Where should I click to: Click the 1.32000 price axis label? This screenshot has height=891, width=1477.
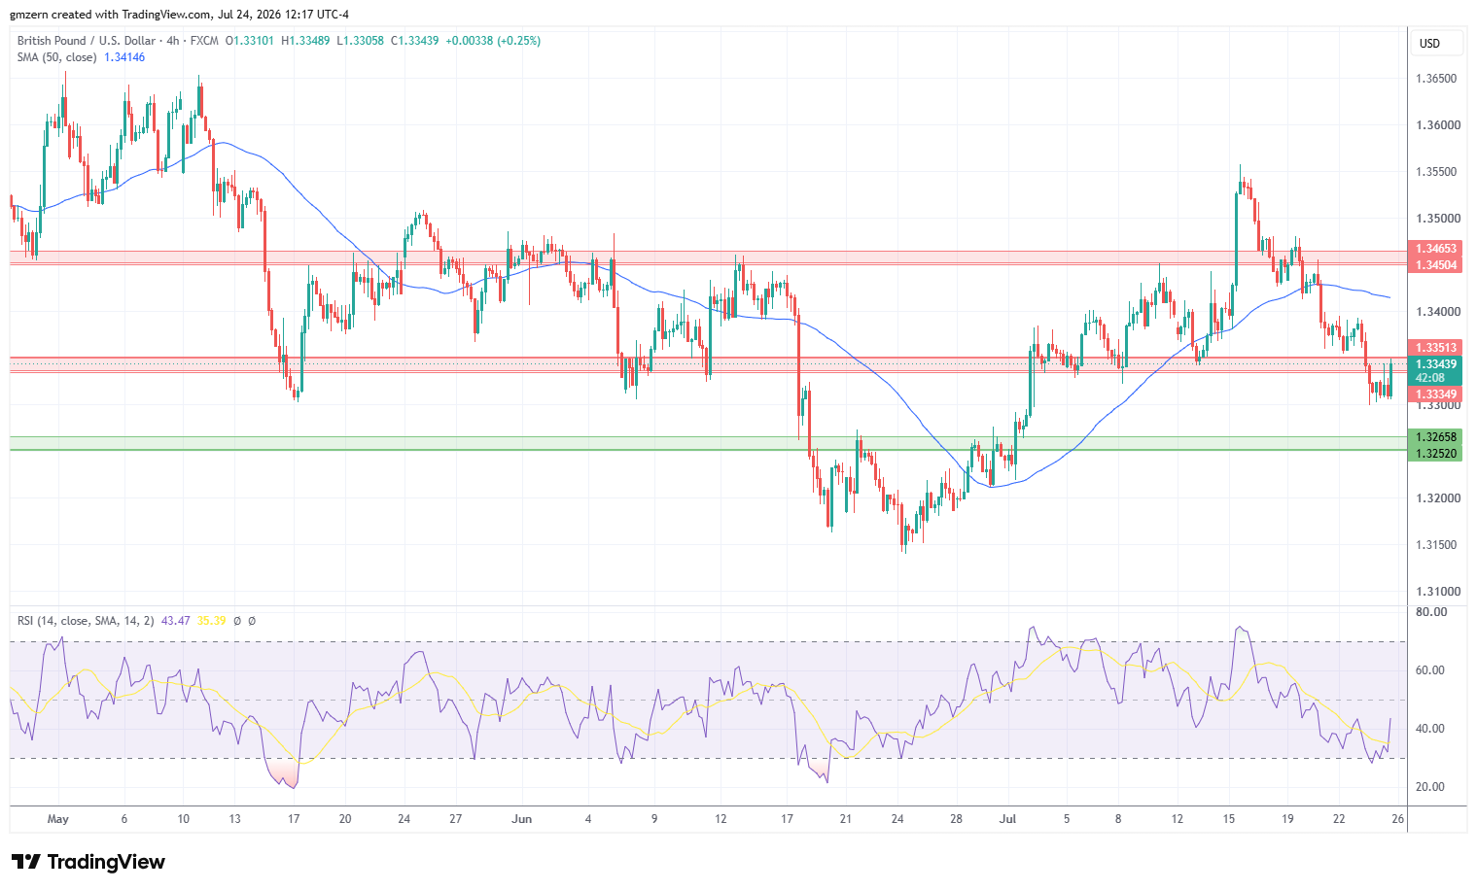pyautogui.click(x=1436, y=498)
